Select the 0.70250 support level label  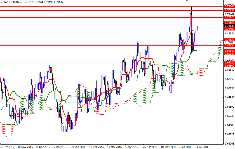(229, 45)
